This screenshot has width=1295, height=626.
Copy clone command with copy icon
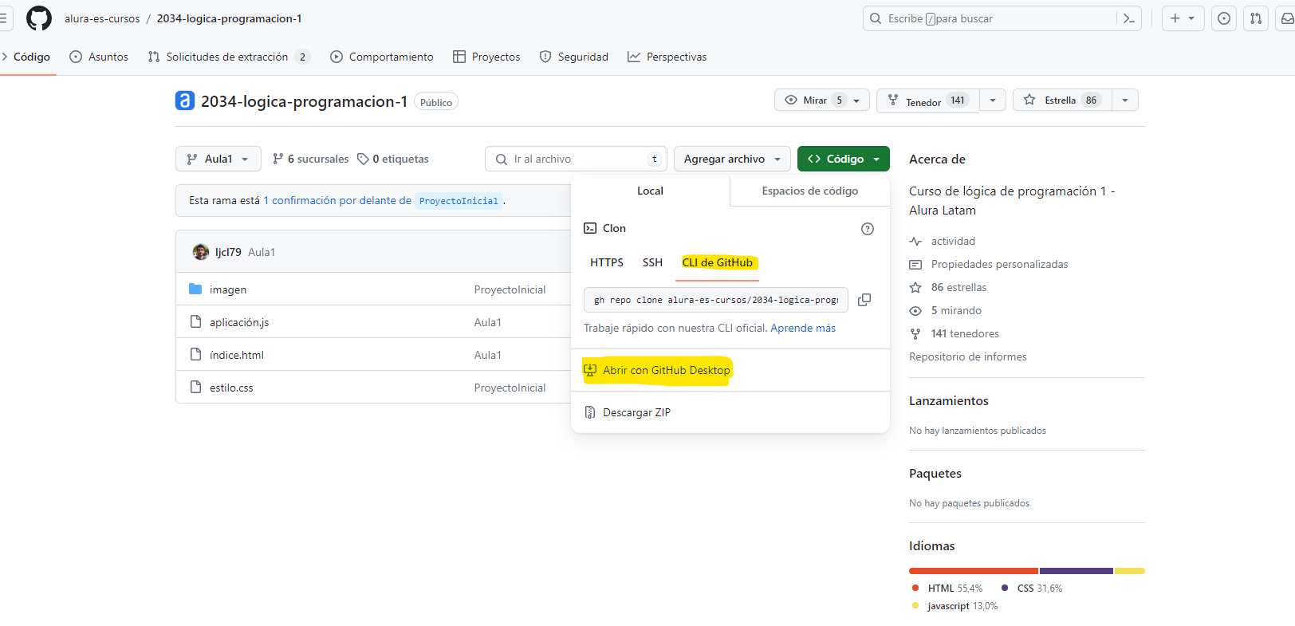pyautogui.click(x=864, y=300)
